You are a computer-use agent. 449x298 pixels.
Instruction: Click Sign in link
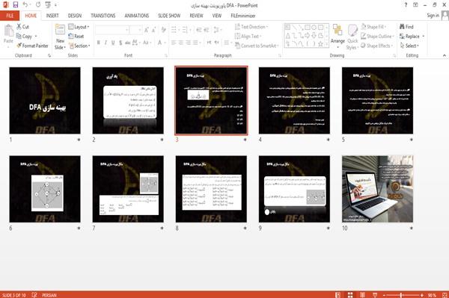point(433,16)
